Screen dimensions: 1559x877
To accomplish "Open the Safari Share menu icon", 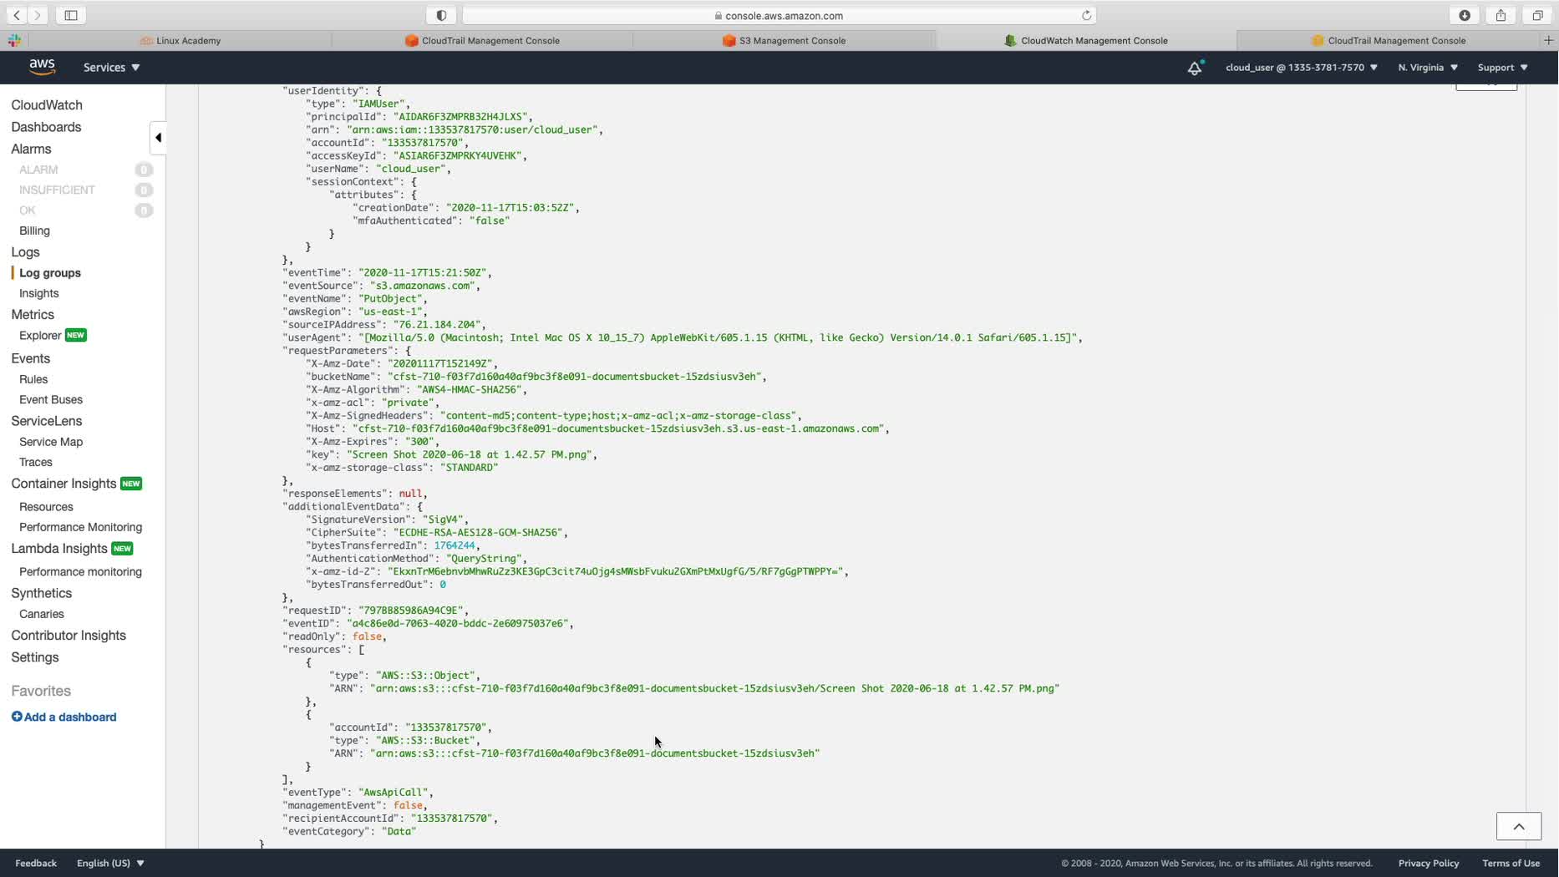I will point(1501,15).
